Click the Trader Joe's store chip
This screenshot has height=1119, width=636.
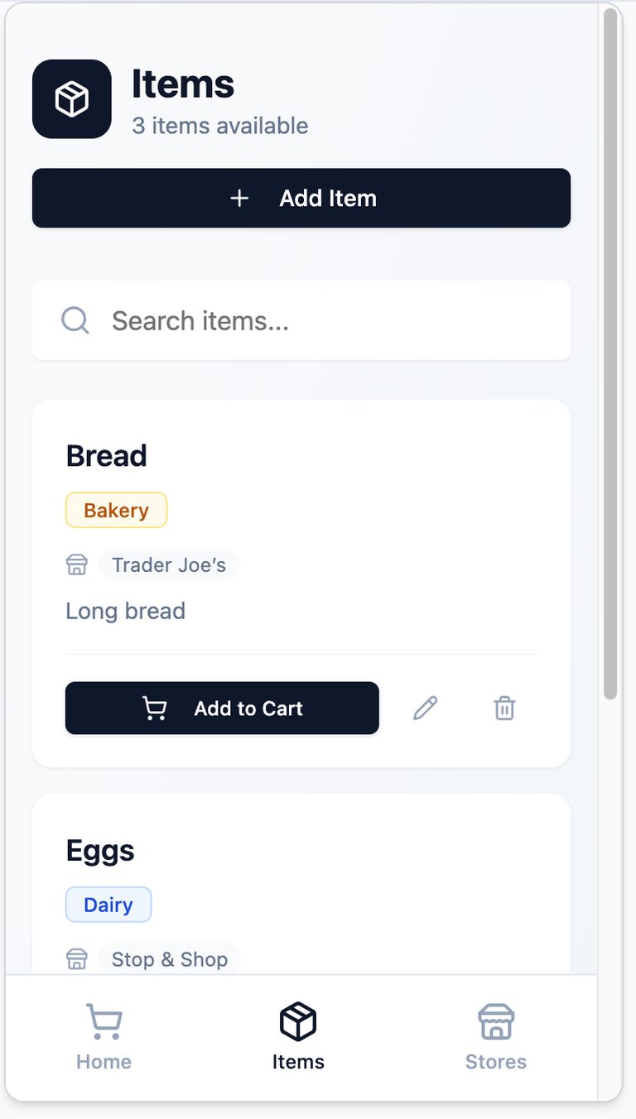[x=169, y=565]
